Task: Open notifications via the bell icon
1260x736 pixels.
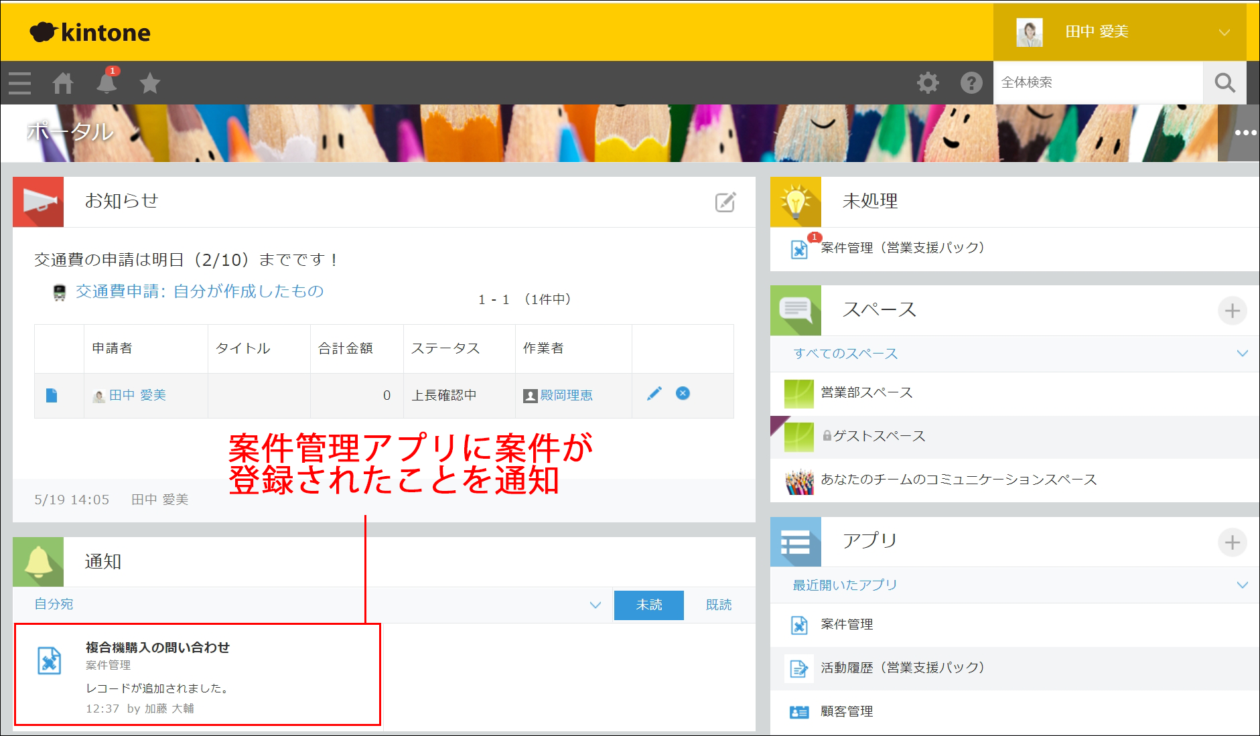Action: 107,82
